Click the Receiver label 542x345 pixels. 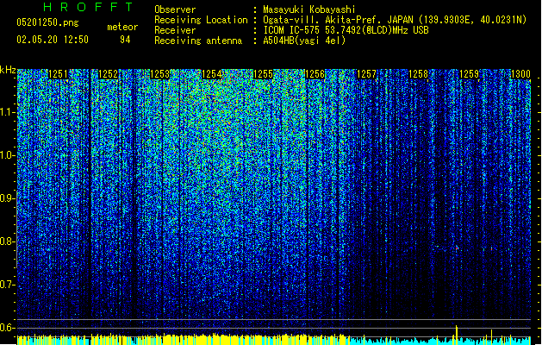[x=175, y=30]
